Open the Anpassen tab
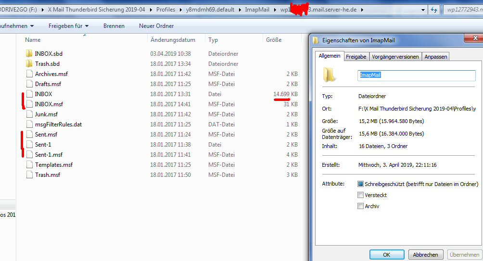 pos(435,57)
